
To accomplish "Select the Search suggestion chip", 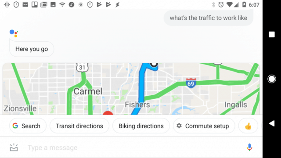I will point(28,126).
